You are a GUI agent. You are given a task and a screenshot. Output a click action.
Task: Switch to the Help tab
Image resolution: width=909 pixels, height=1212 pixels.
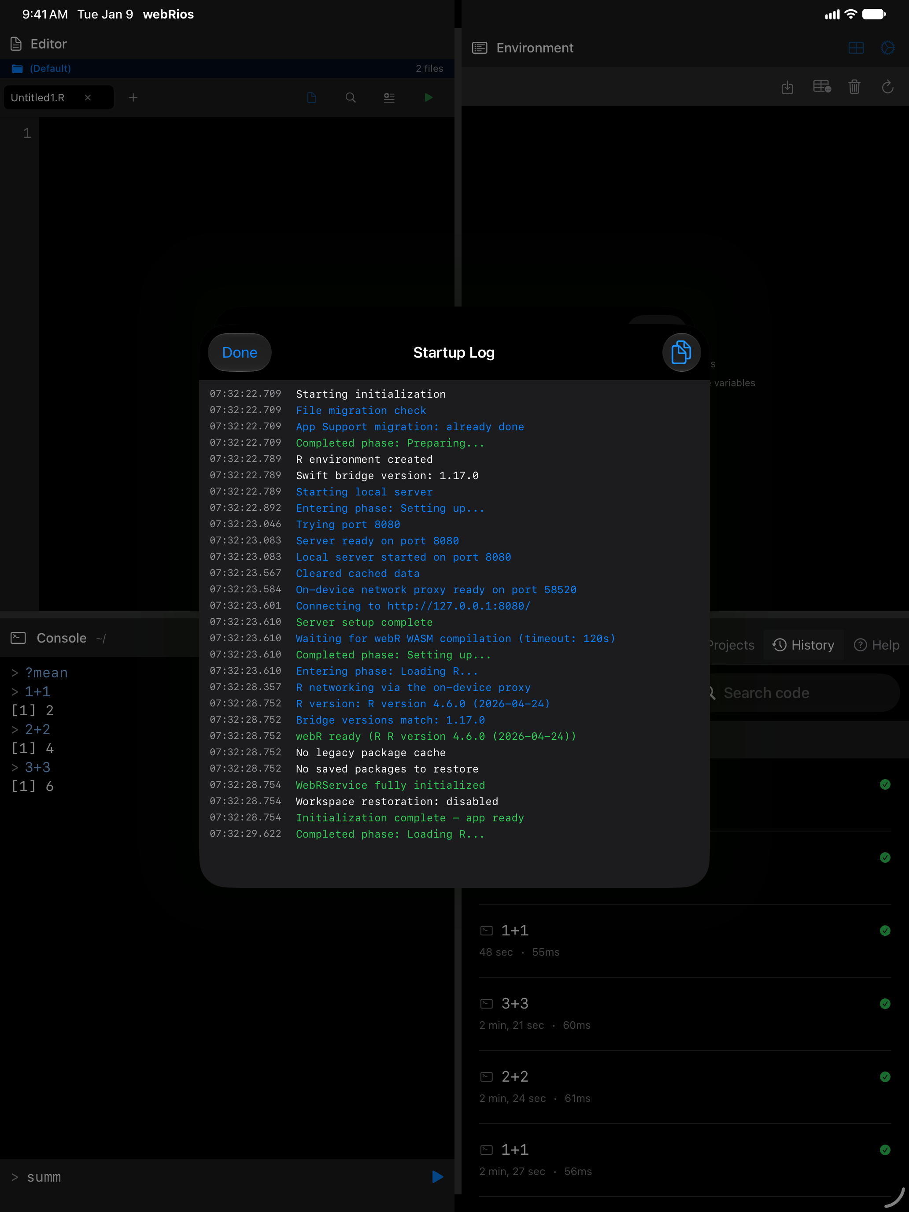point(877,645)
